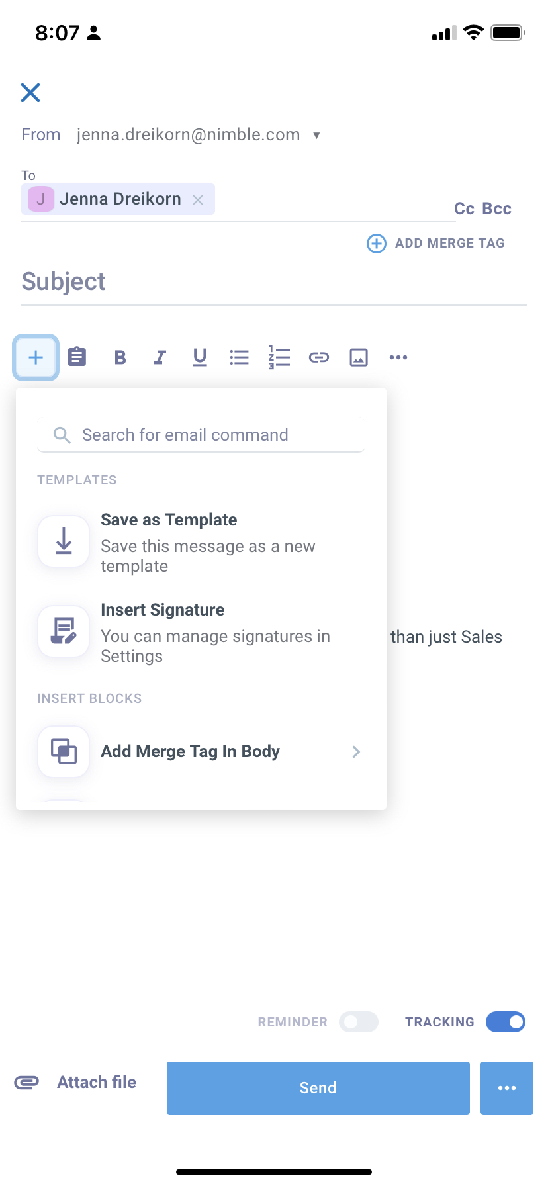Insert a numbered list

279,357
